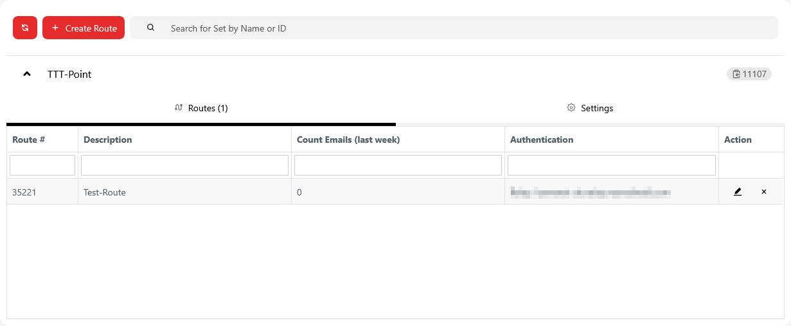Sort by Count Emails (last week) header
Viewport: 791px width, 326px height.
(x=348, y=140)
